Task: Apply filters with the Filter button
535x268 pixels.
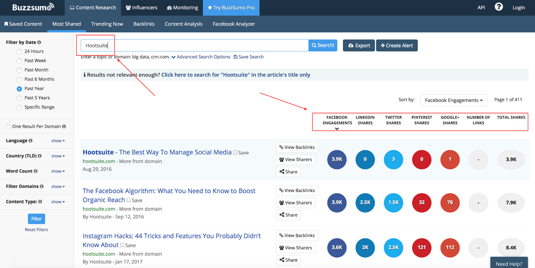Action: [36, 219]
